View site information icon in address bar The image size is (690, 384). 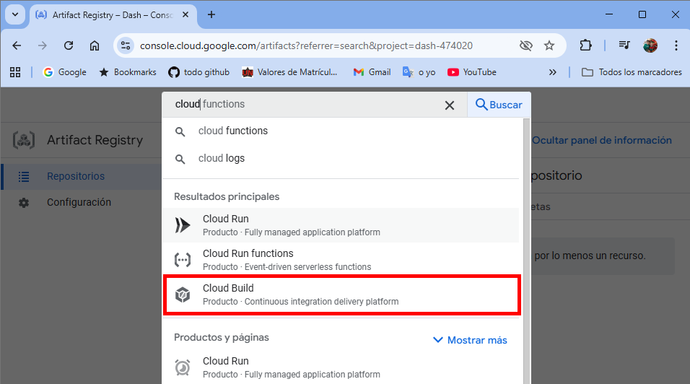[126, 45]
